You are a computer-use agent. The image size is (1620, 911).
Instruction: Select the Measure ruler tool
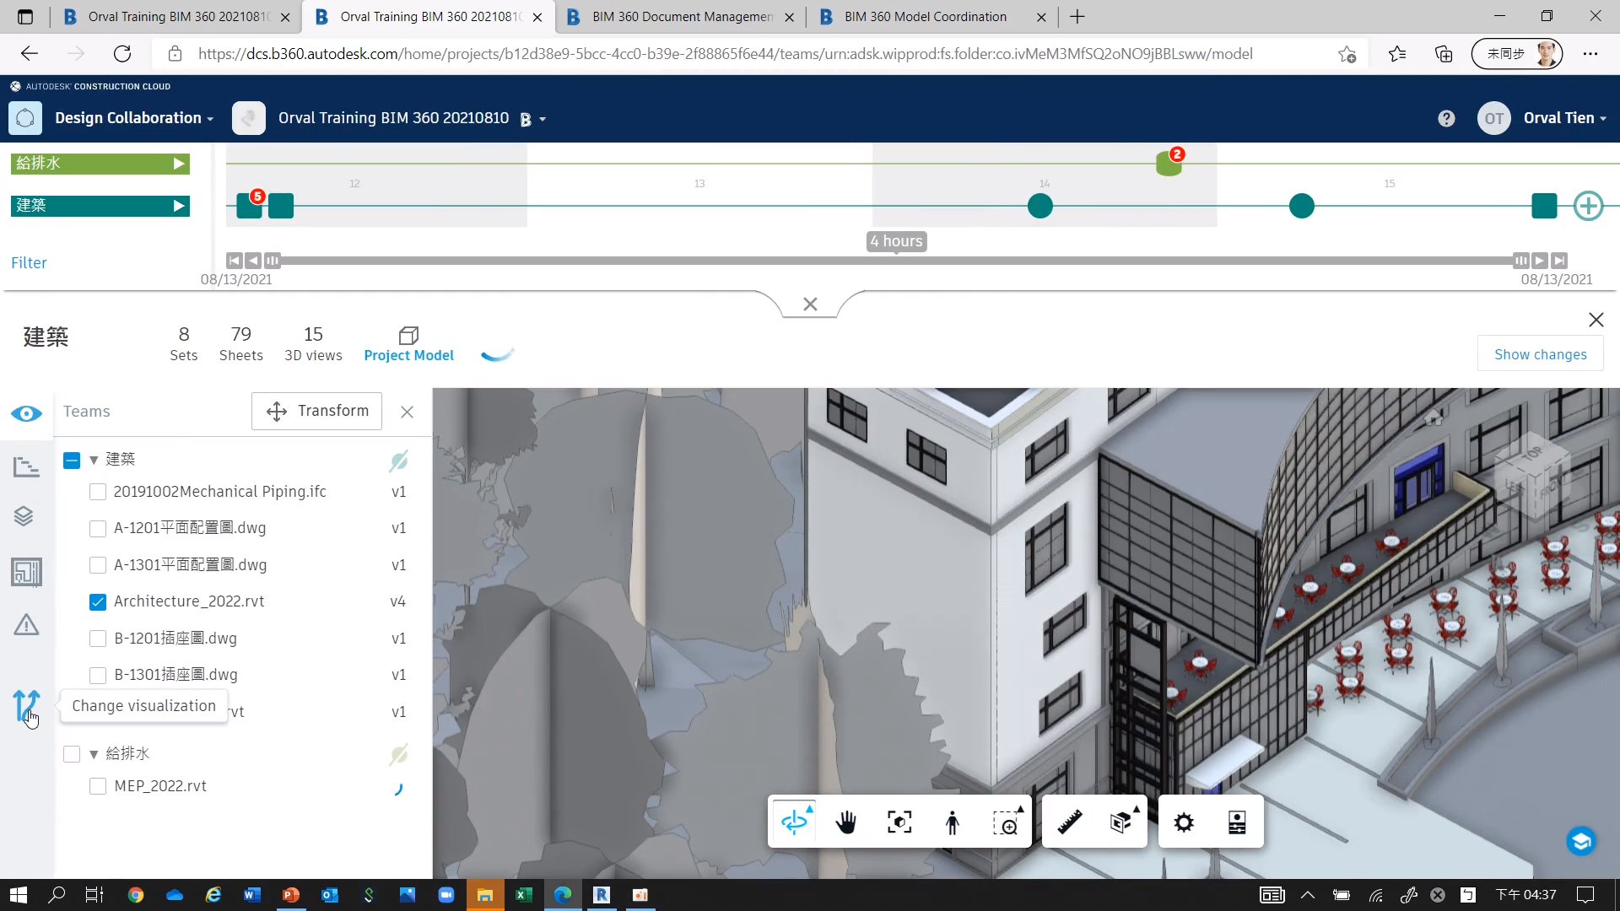[x=1070, y=822]
